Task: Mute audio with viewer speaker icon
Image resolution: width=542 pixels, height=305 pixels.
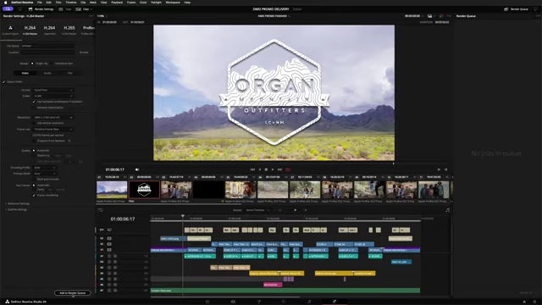Action: (137, 169)
